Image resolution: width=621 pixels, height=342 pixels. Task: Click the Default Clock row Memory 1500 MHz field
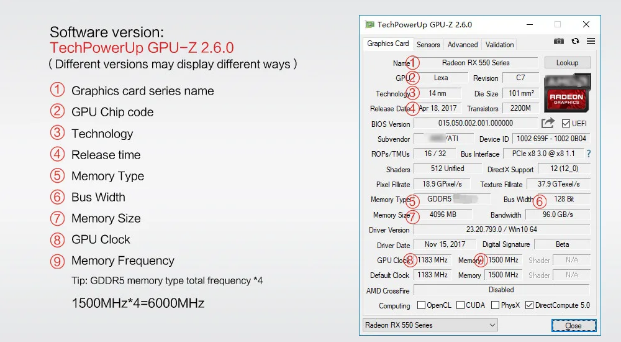click(x=503, y=275)
